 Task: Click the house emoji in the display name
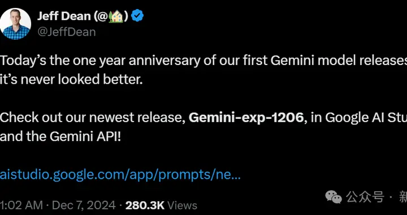pyautogui.click(x=115, y=16)
